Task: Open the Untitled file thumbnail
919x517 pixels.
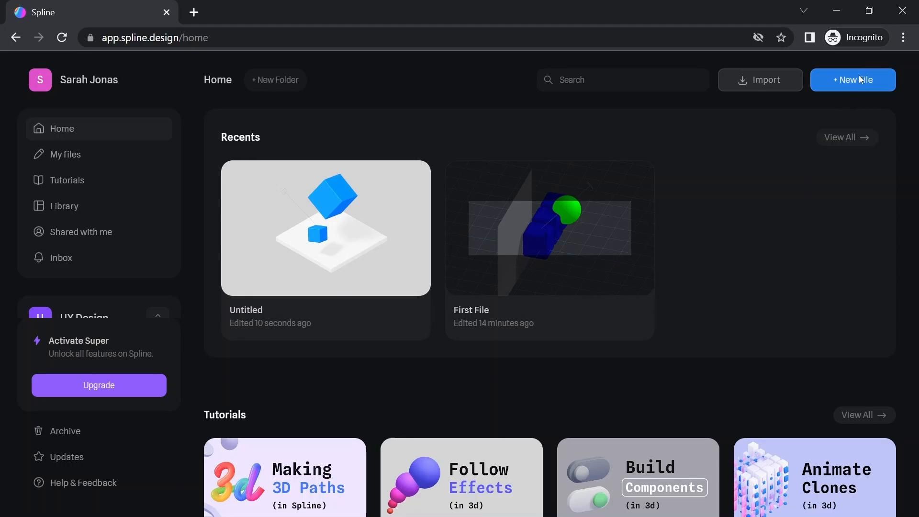Action: point(326,228)
